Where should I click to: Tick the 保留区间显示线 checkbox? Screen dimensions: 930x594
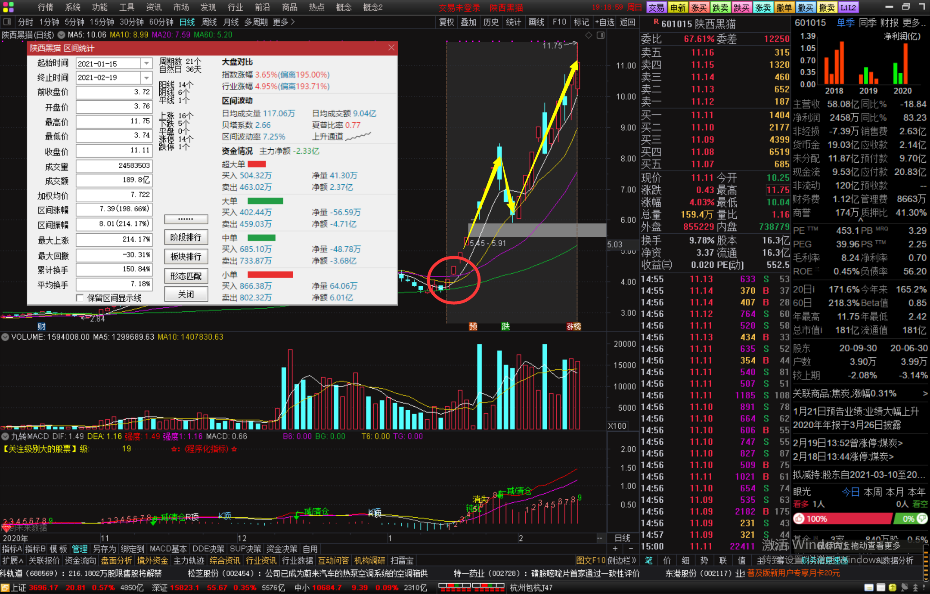coord(80,298)
